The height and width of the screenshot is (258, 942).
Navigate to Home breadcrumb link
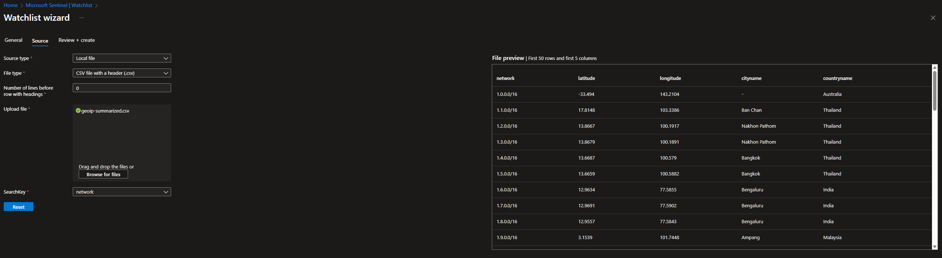point(11,5)
